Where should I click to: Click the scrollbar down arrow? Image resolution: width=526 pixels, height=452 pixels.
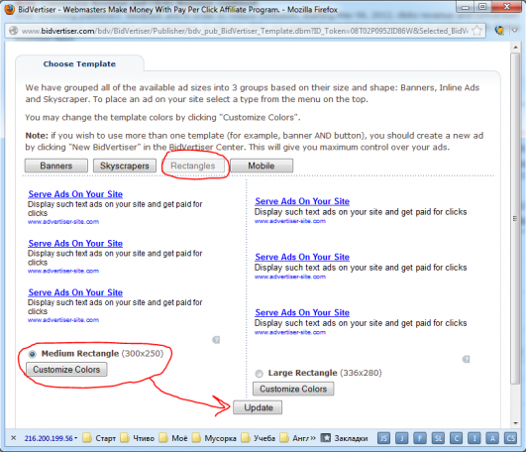[516, 423]
